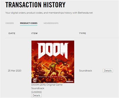Image resolution: width=119 pixels, height=98 pixels.
Task: Click the Transaction History heading
Action: (35, 4)
